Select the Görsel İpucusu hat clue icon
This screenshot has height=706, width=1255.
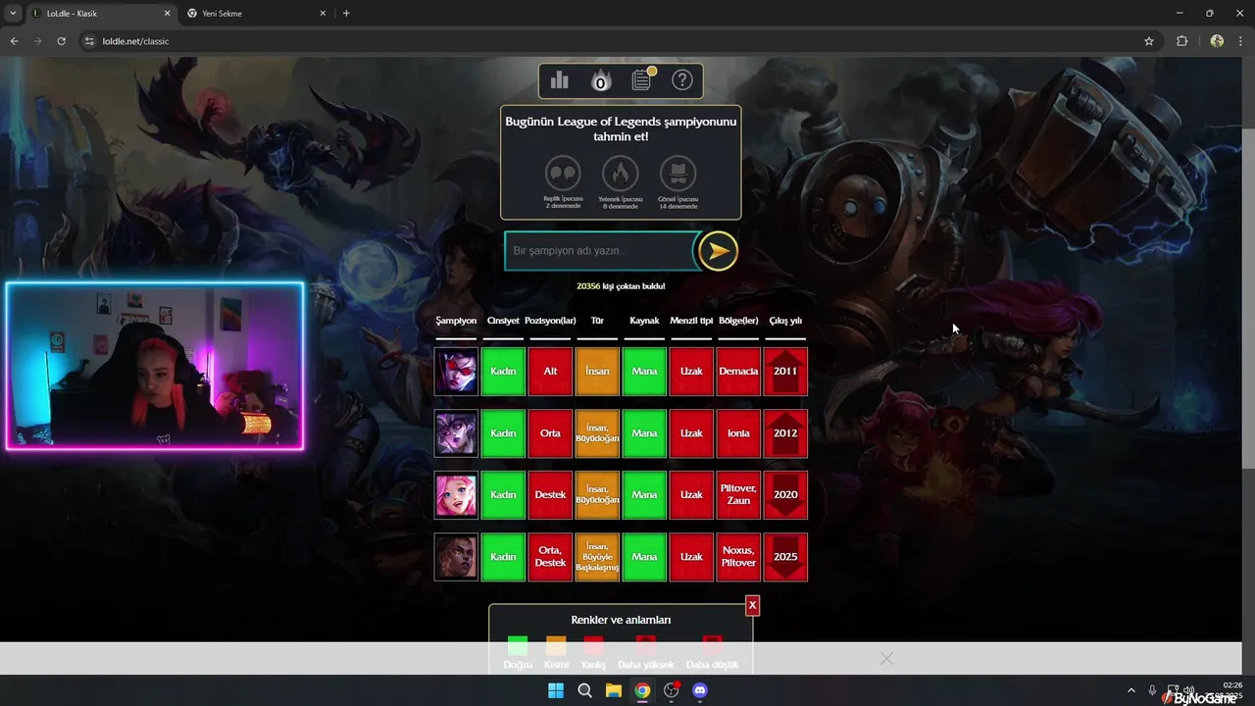[x=678, y=174]
